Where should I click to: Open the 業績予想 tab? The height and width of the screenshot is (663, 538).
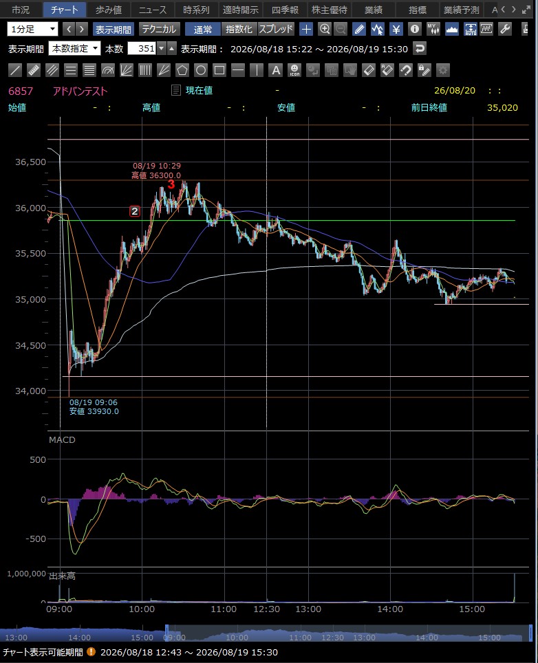click(x=461, y=10)
